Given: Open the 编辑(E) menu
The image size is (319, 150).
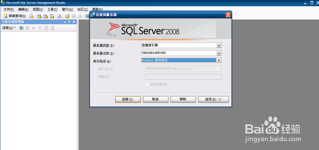Looking at the screenshot, I should (23, 10).
